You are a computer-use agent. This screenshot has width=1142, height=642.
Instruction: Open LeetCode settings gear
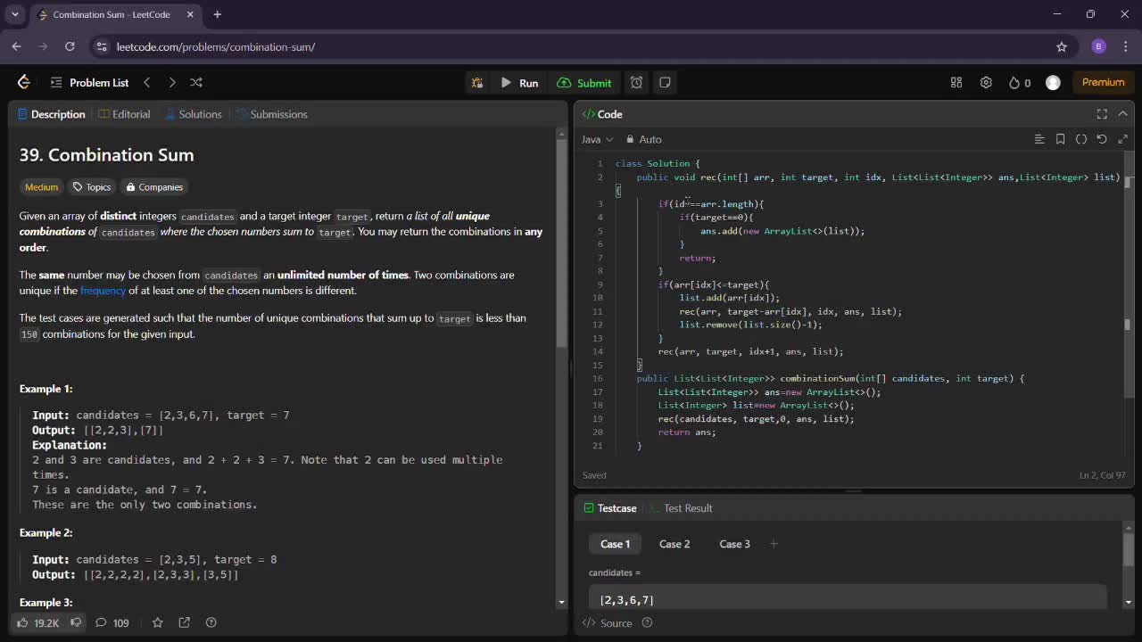click(x=986, y=82)
